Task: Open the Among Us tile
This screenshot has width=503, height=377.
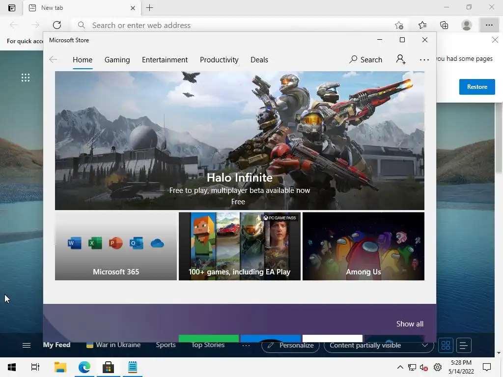Action: (363, 246)
